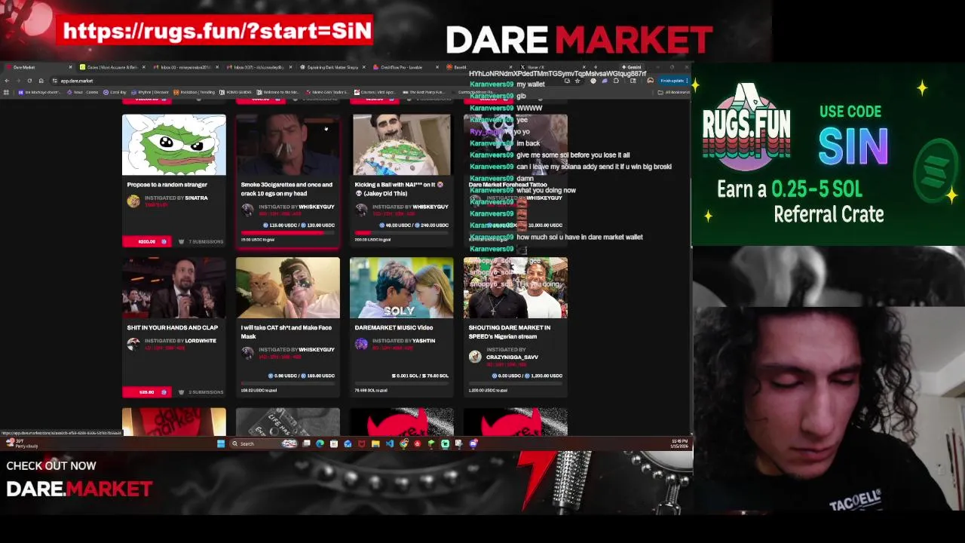This screenshot has width=965, height=543.
Task: Click the $25.00 button on the CLAP dare
Action: tap(147, 392)
